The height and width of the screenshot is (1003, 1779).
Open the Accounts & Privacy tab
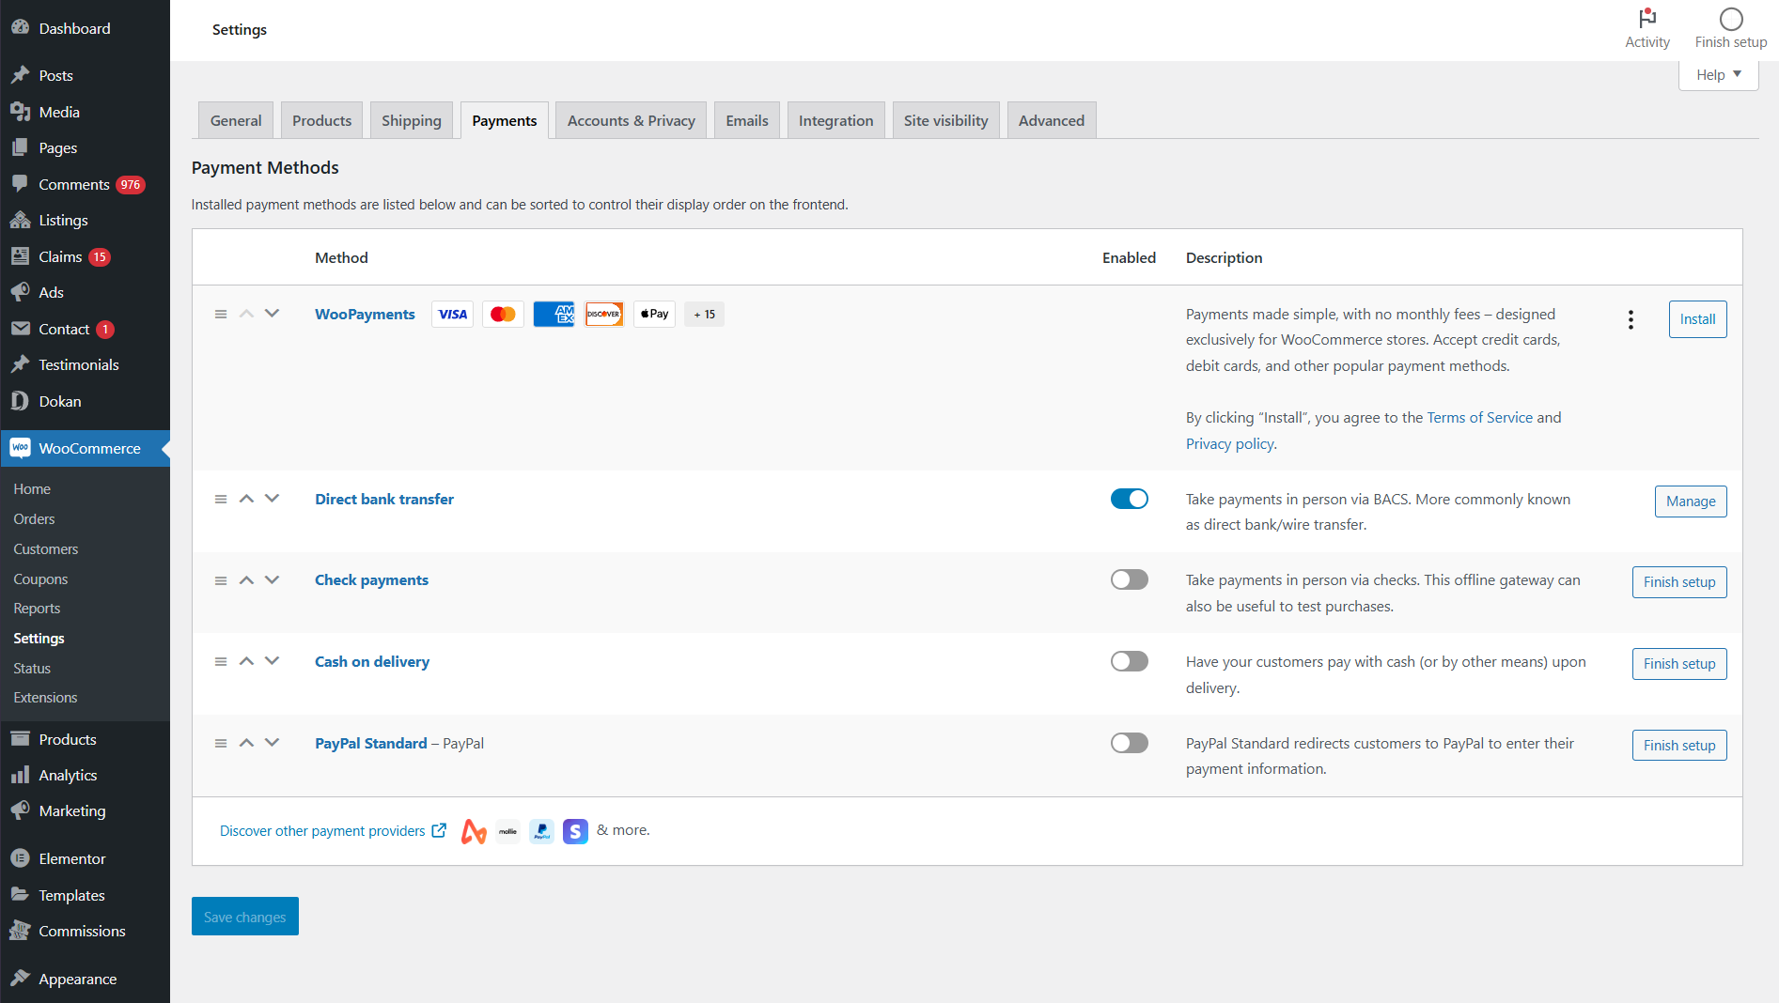631,121
